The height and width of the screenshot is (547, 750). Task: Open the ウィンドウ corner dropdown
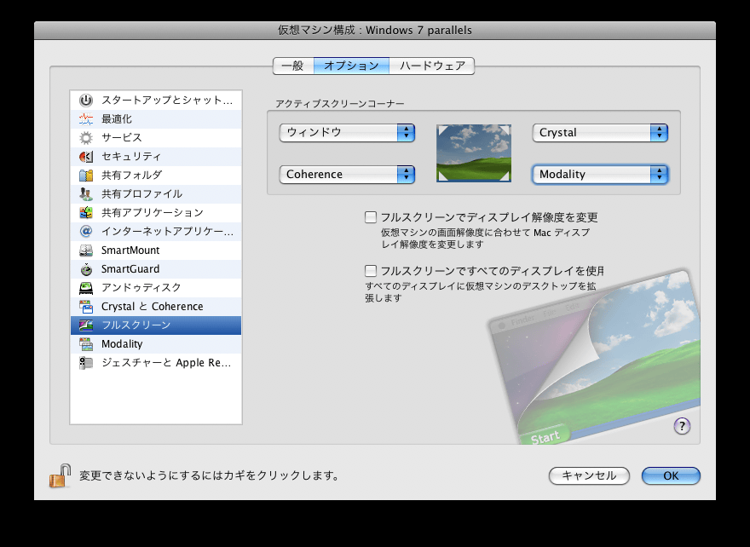click(347, 132)
